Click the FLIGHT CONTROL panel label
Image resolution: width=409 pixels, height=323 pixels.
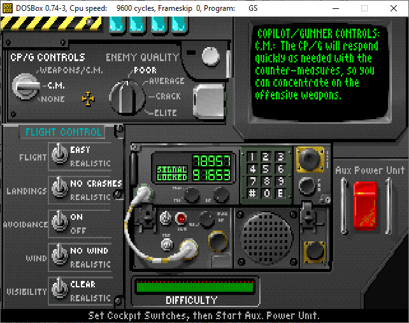[x=63, y=132]
